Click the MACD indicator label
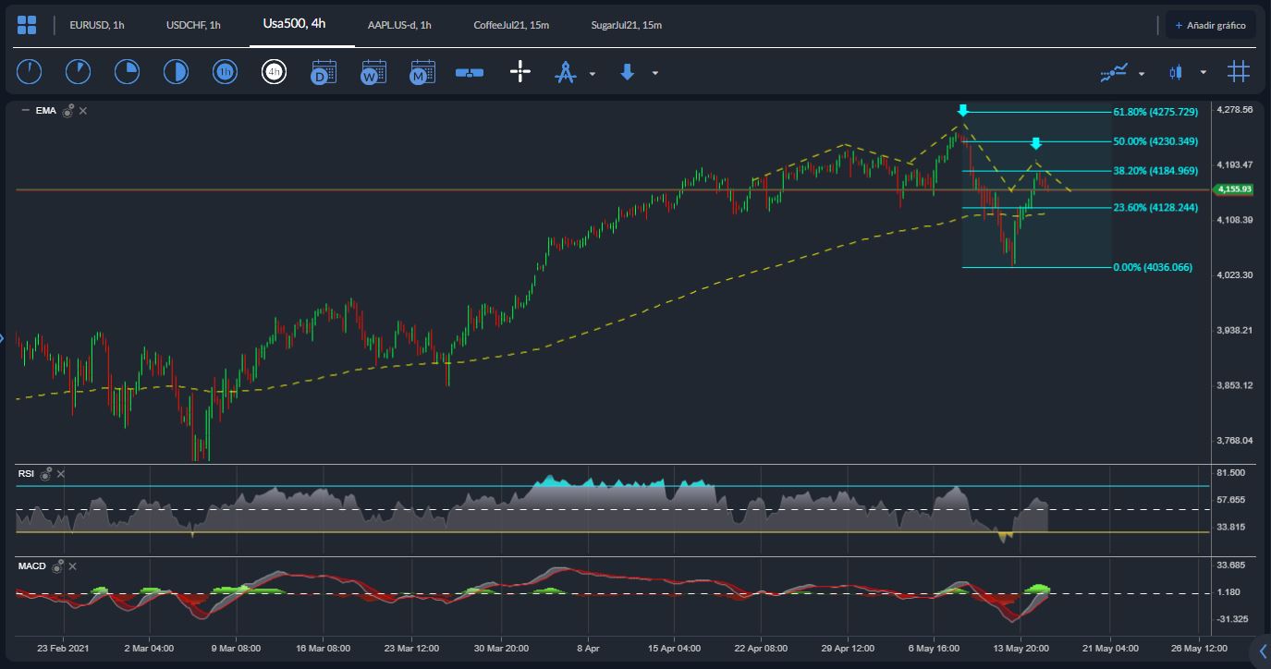Image resolution: width=1271 pixels, height=669 pixels. (32, 566)
